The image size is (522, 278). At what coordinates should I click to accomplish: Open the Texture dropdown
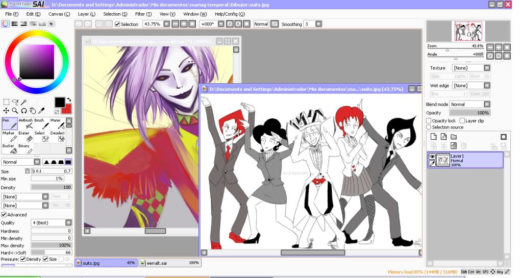click(487, 68)
